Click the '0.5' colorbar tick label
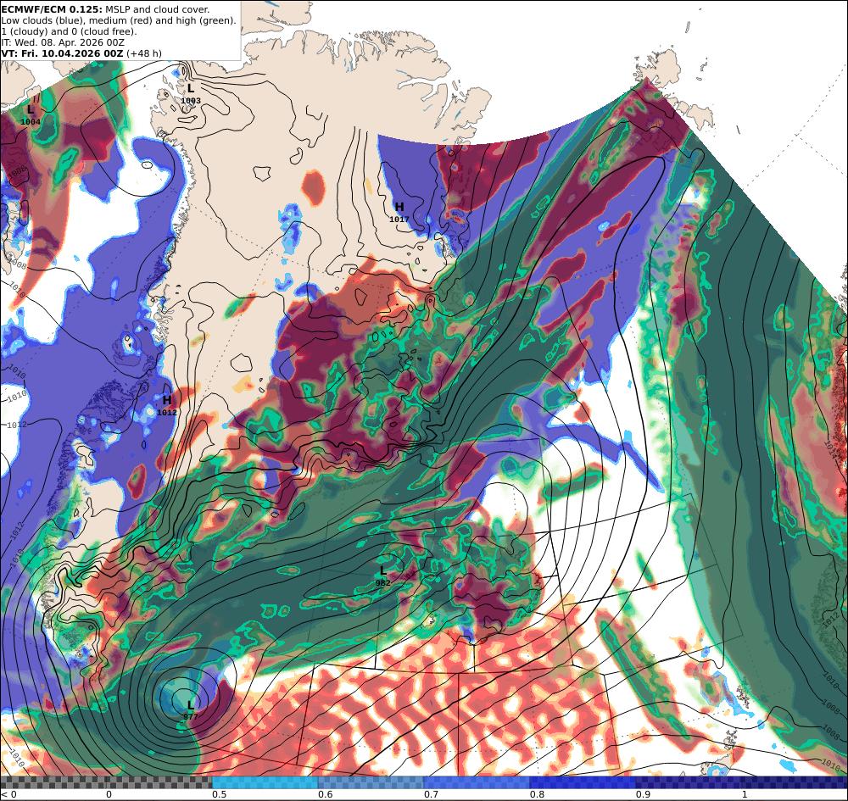This screenshot has height=801, width=848. tap(219, 794)
